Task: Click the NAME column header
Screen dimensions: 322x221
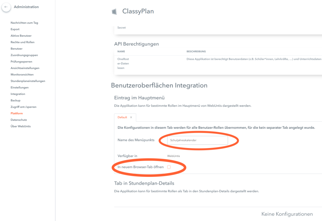Action: (121, 51)
